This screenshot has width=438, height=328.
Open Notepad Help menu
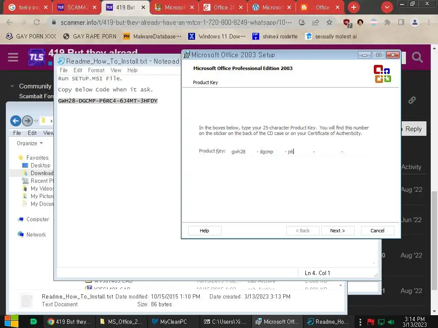tap(133, 70)
